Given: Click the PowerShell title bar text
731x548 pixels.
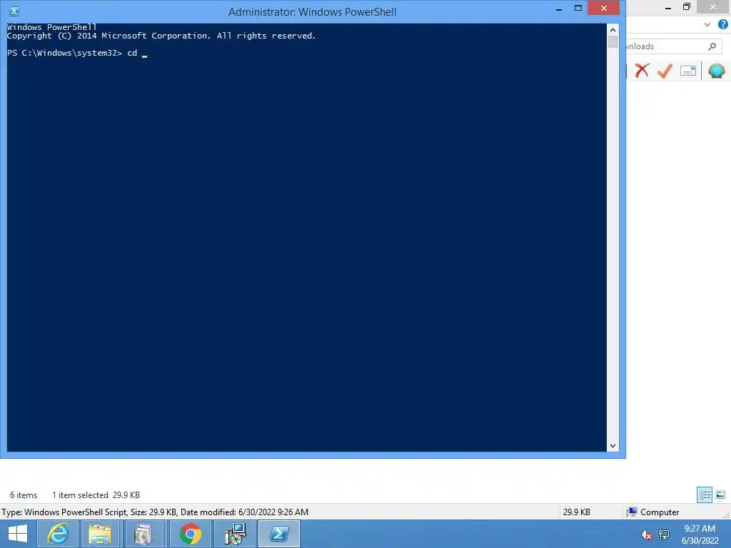Looking at the screenshot, I should click(x=313, y=11).
